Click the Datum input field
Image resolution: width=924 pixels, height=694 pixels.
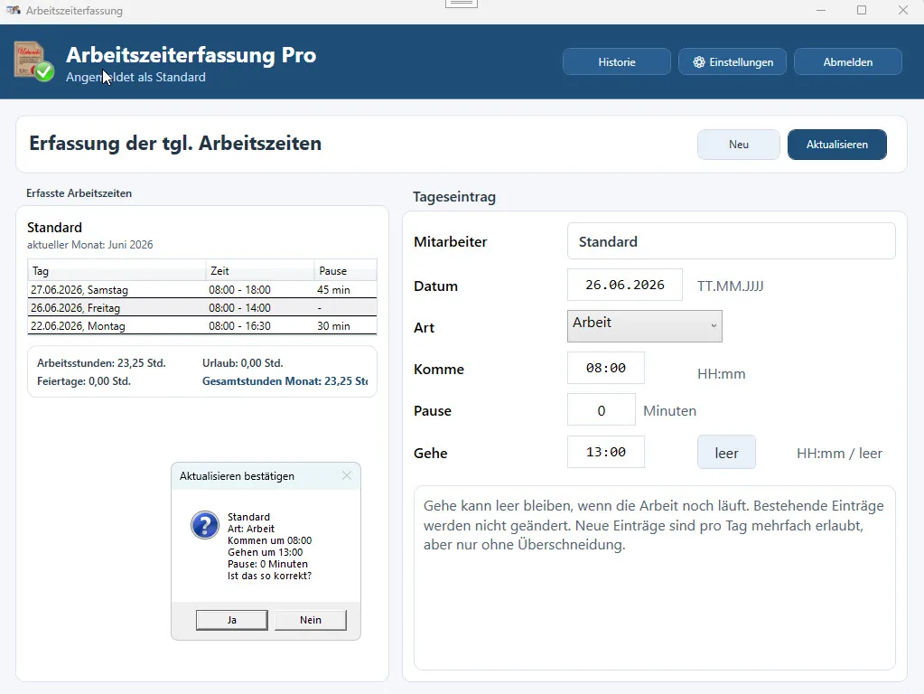pyautogui.click(x=625, y=285)
